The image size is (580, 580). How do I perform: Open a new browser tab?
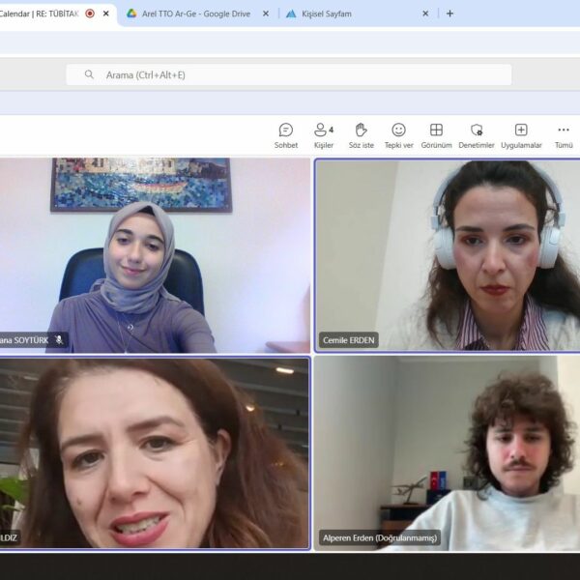[x=449, y=14]
